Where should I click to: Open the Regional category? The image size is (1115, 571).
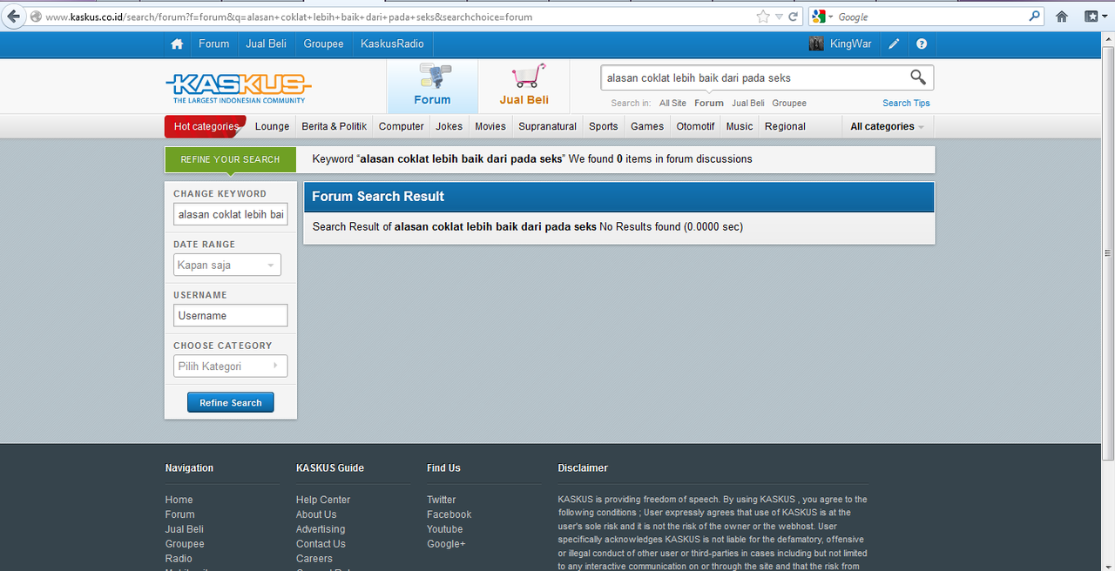[x=785, y=126]
